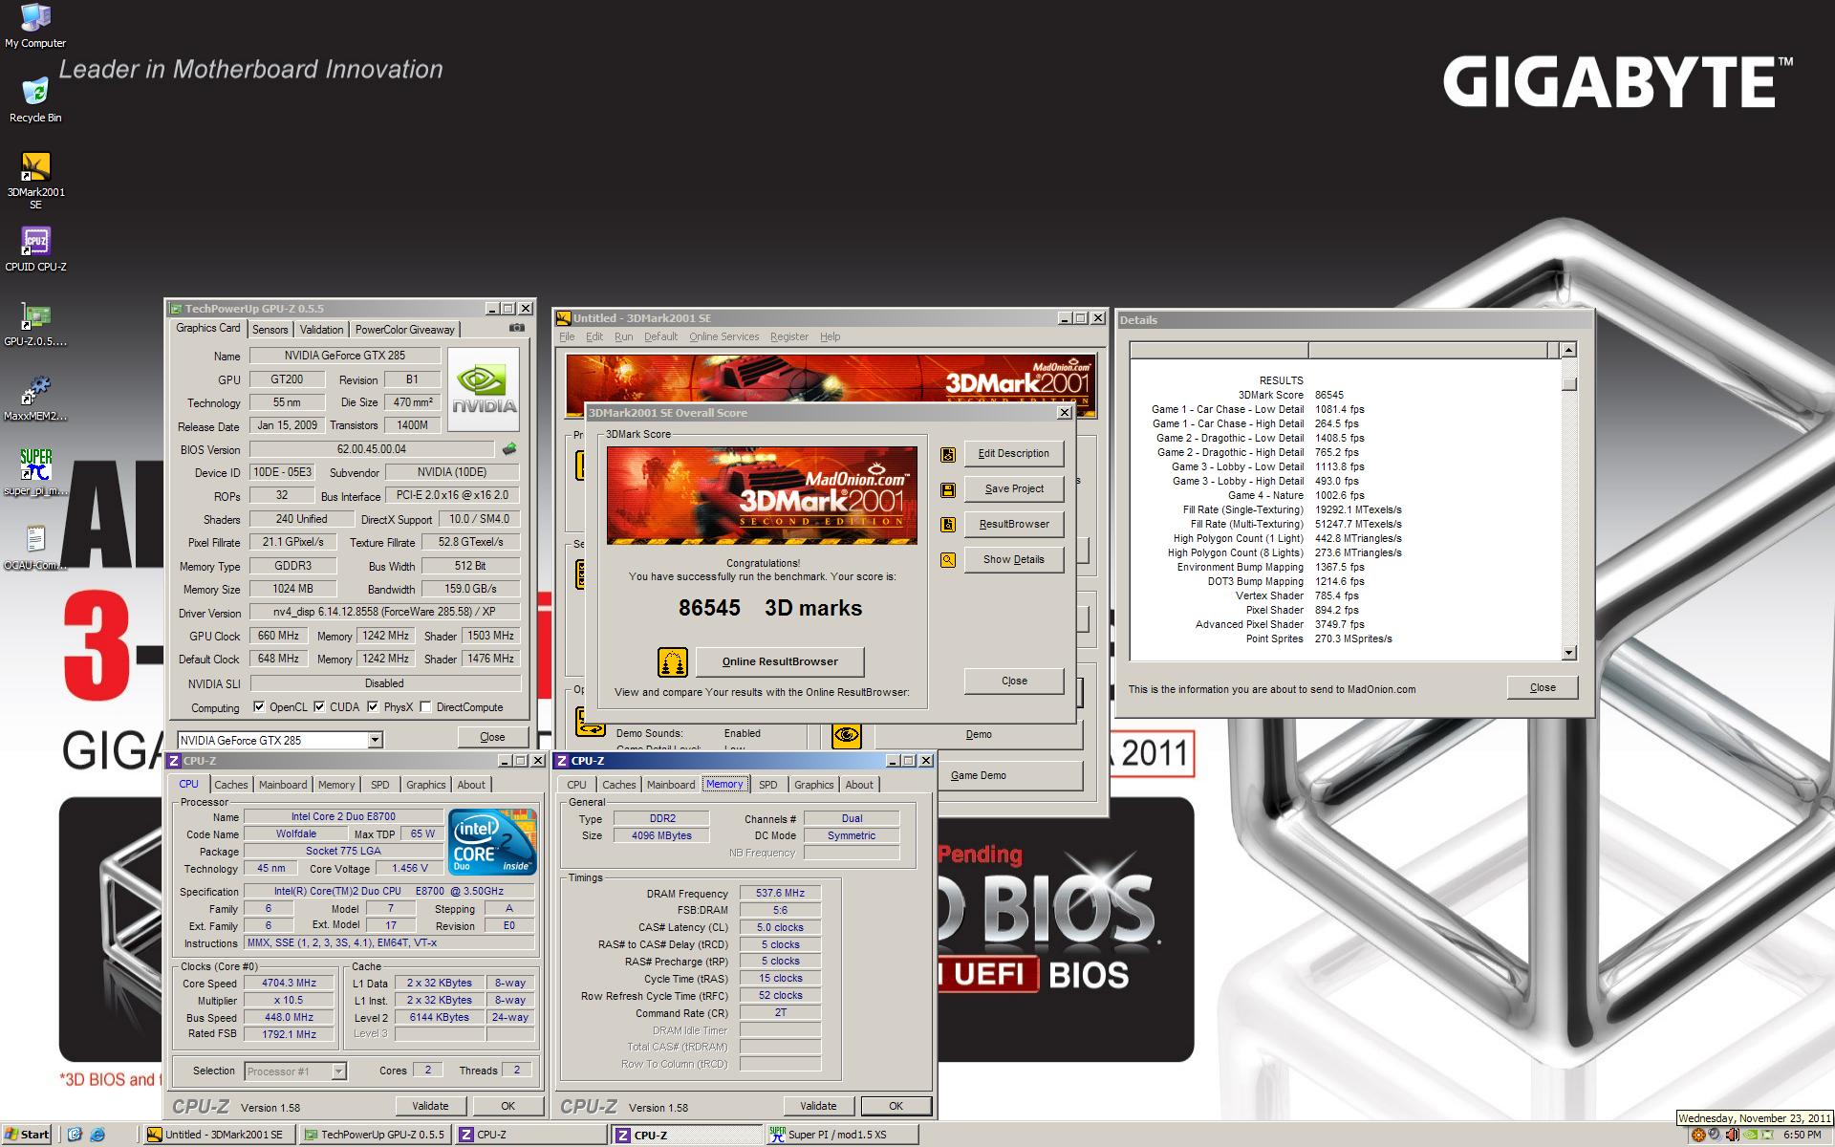Screen dimensions: 1835x1147
Task: Click Show Details button
Action: tap(1014, 560)
